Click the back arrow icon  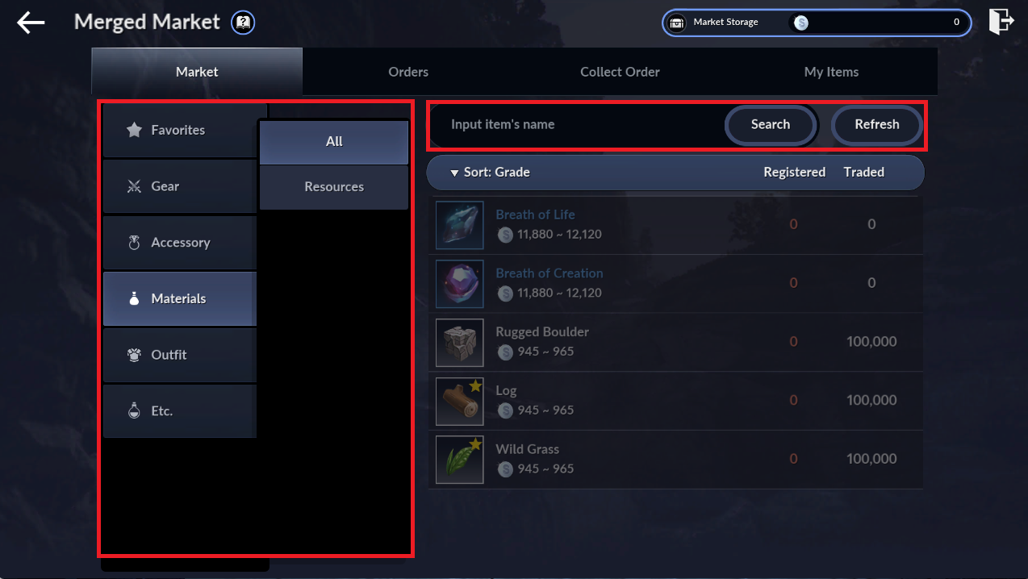point(31,23)
